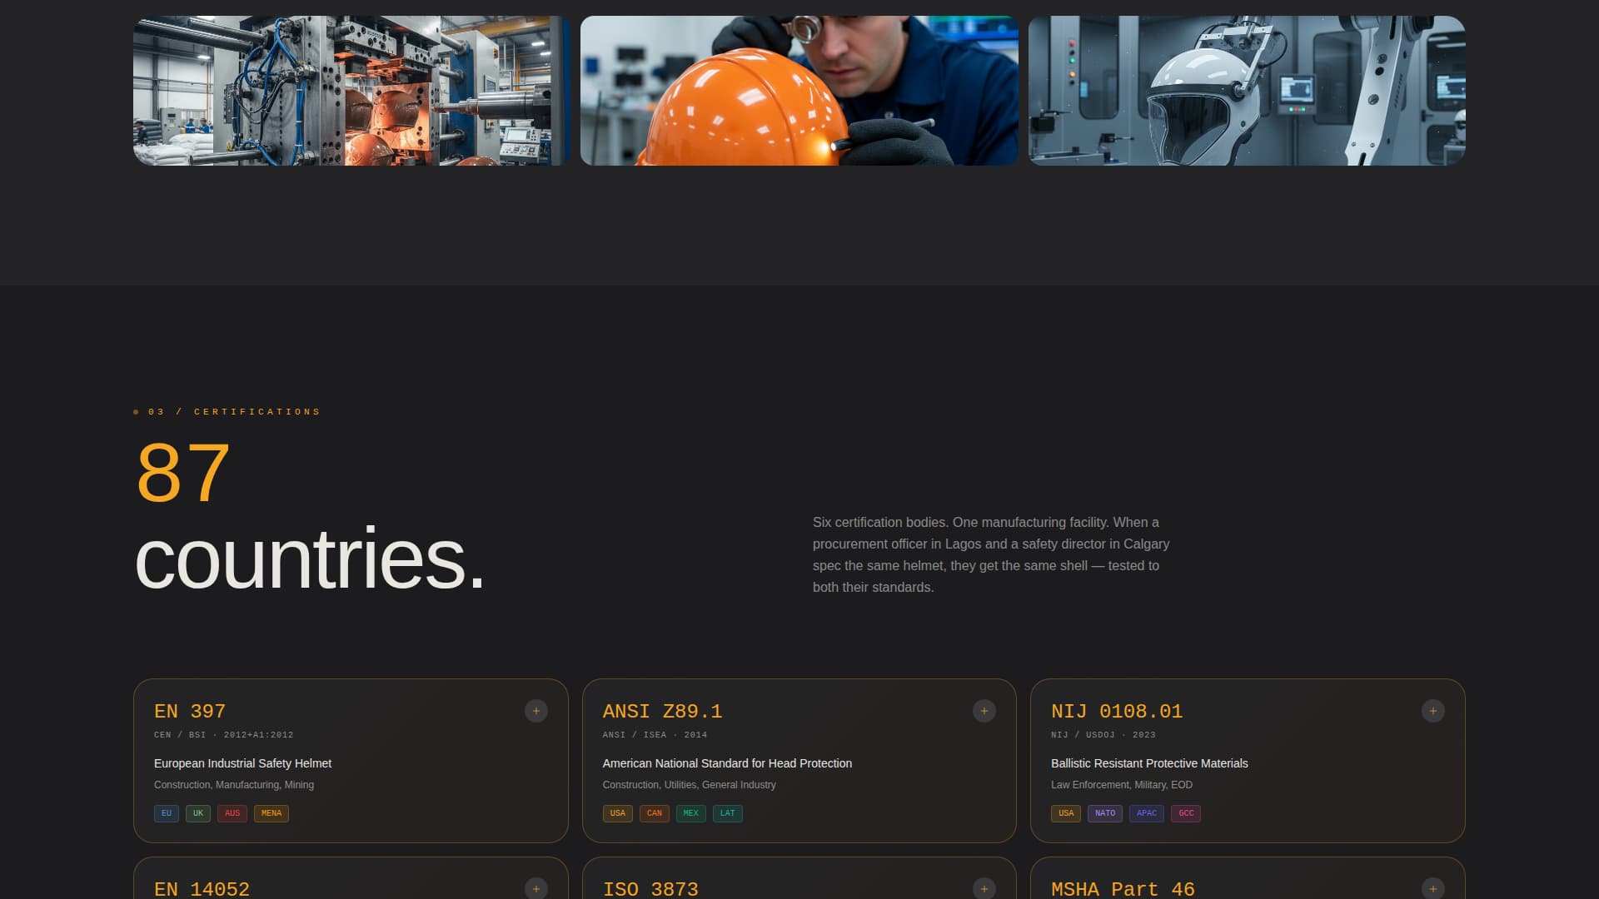Select the NATO tag on NIJ 0108.01 card

tap(1105, 813)
